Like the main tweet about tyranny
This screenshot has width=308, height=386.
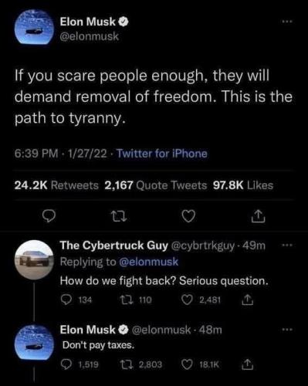click(188, 216)
